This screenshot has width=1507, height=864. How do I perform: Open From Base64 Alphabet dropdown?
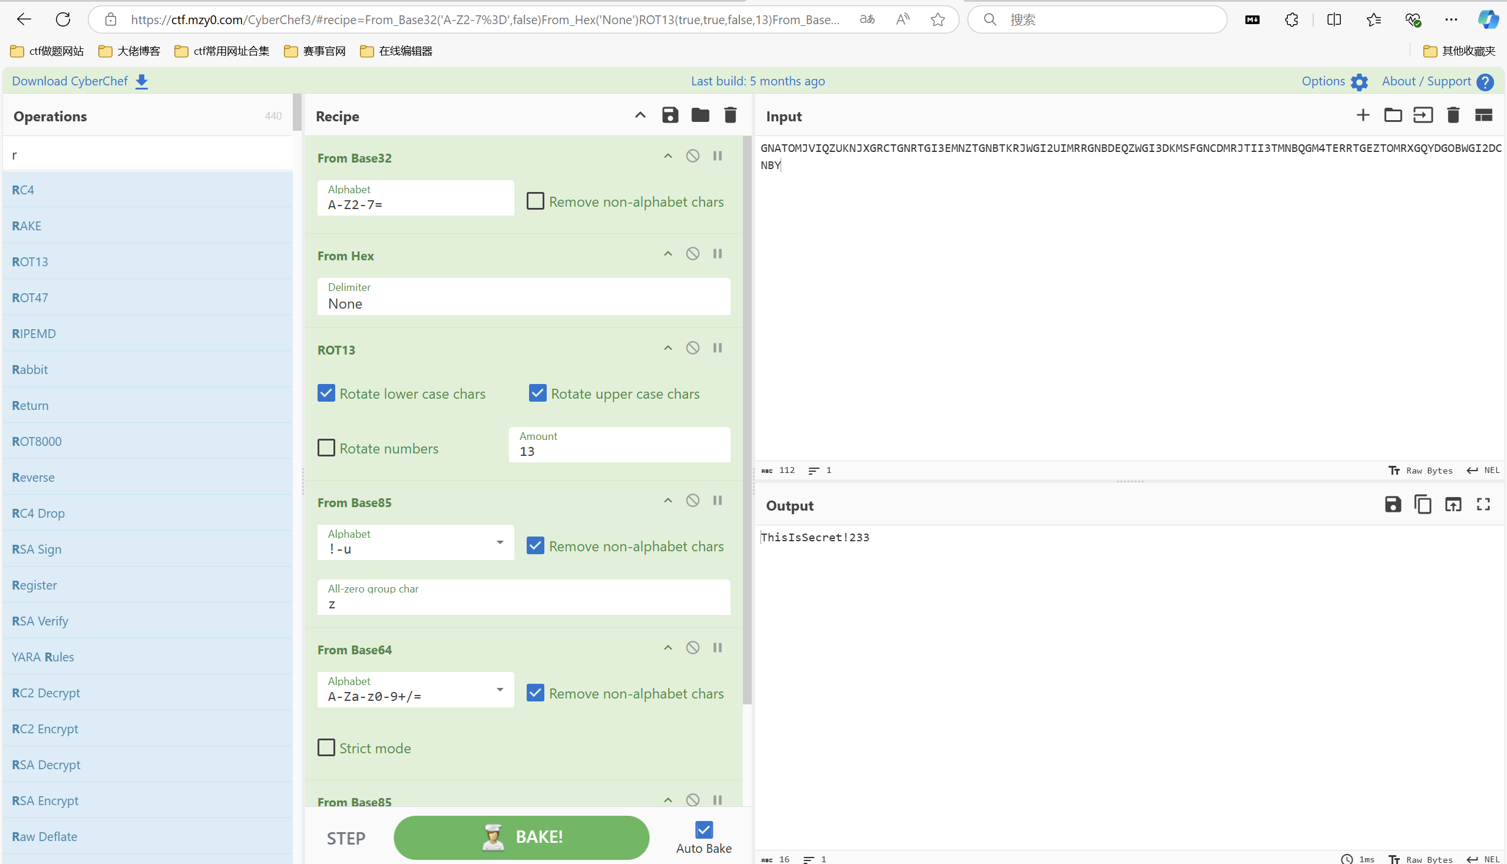(x=500, y=690)
